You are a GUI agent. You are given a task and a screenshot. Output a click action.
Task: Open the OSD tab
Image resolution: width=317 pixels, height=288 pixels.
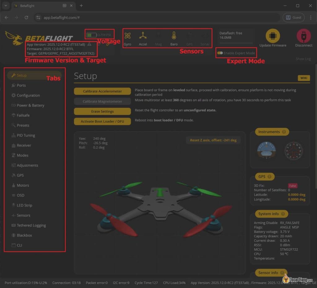click(34, 195)
